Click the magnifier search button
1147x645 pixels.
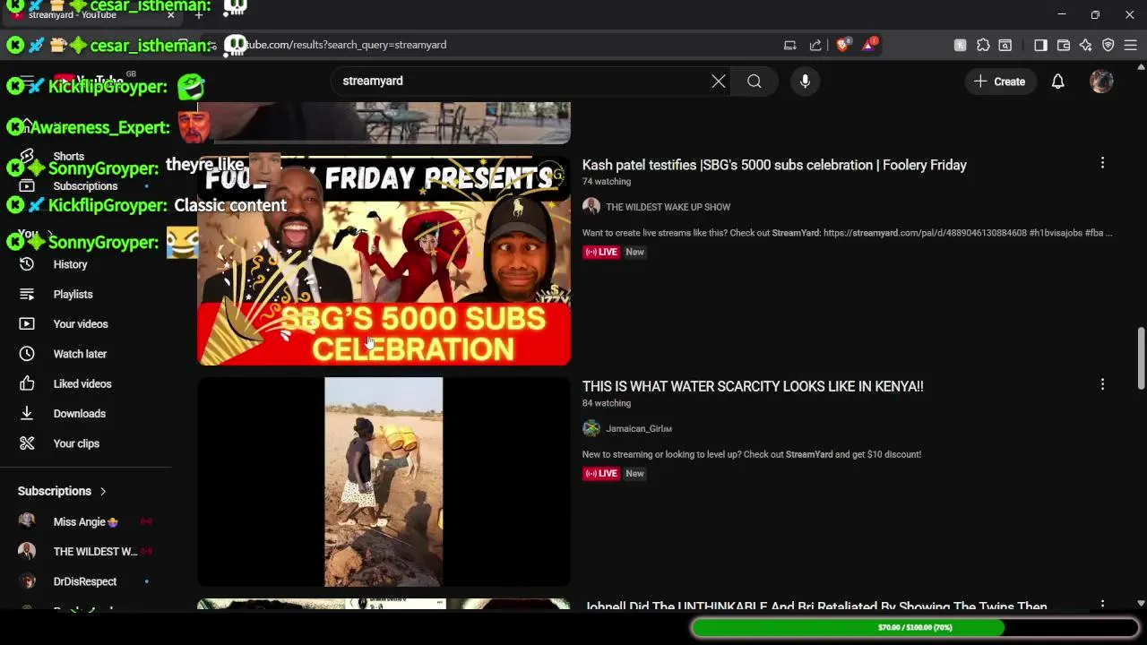(755, 82)
